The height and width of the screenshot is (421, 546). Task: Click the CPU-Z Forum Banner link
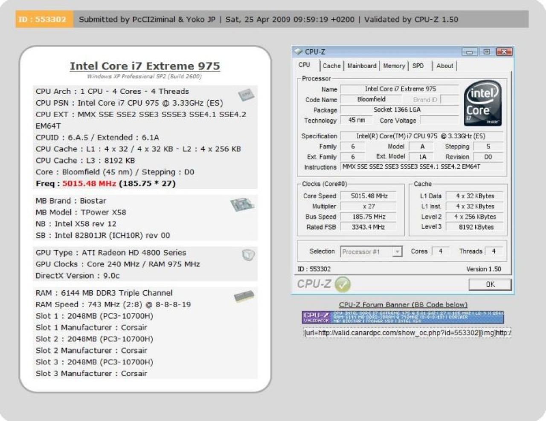pyautogui.click(x=403, y=305)
